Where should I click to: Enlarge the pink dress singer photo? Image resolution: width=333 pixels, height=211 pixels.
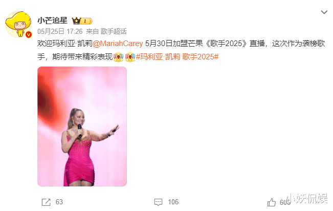tap(82, 126)
